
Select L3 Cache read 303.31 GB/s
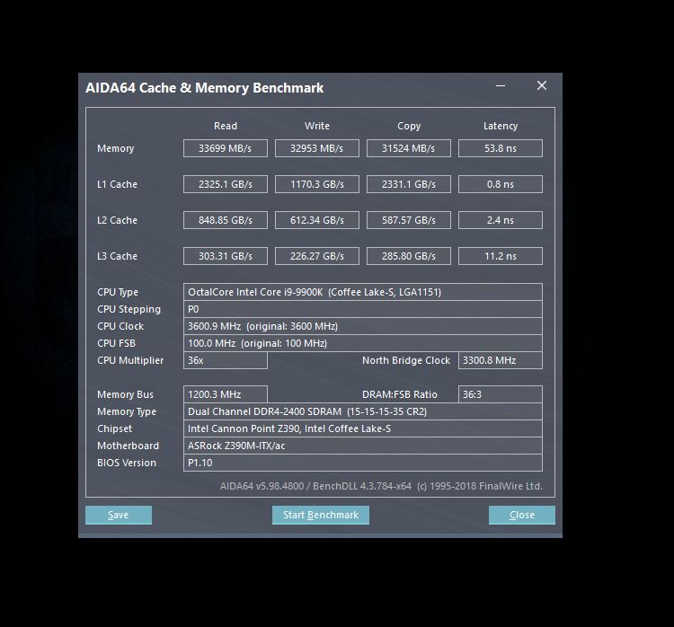pyautogui.click(x=226, y=256)
